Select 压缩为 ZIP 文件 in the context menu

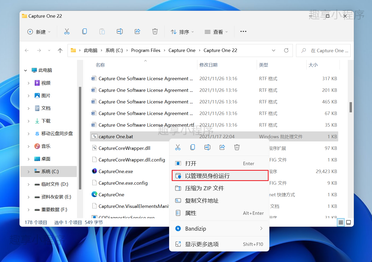click(219, 188)
